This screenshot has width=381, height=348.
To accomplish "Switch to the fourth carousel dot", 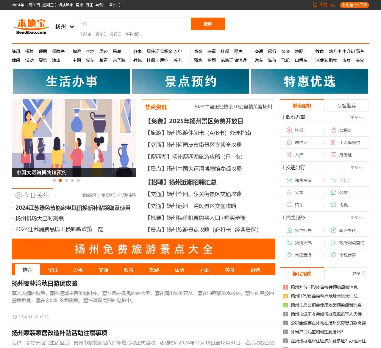I will (x=72, y=180).
